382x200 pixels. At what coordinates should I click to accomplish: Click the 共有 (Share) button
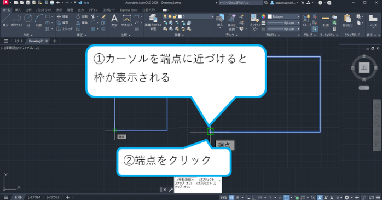click(x=84, y=3)
